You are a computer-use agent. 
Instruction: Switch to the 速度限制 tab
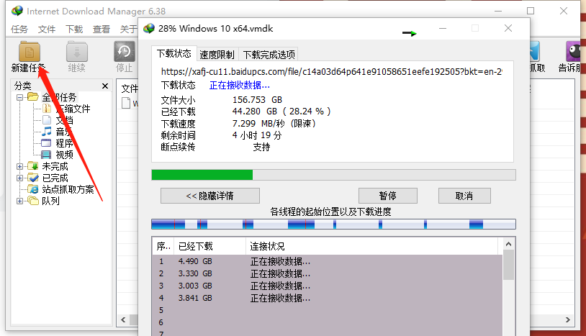coord(217,55)
